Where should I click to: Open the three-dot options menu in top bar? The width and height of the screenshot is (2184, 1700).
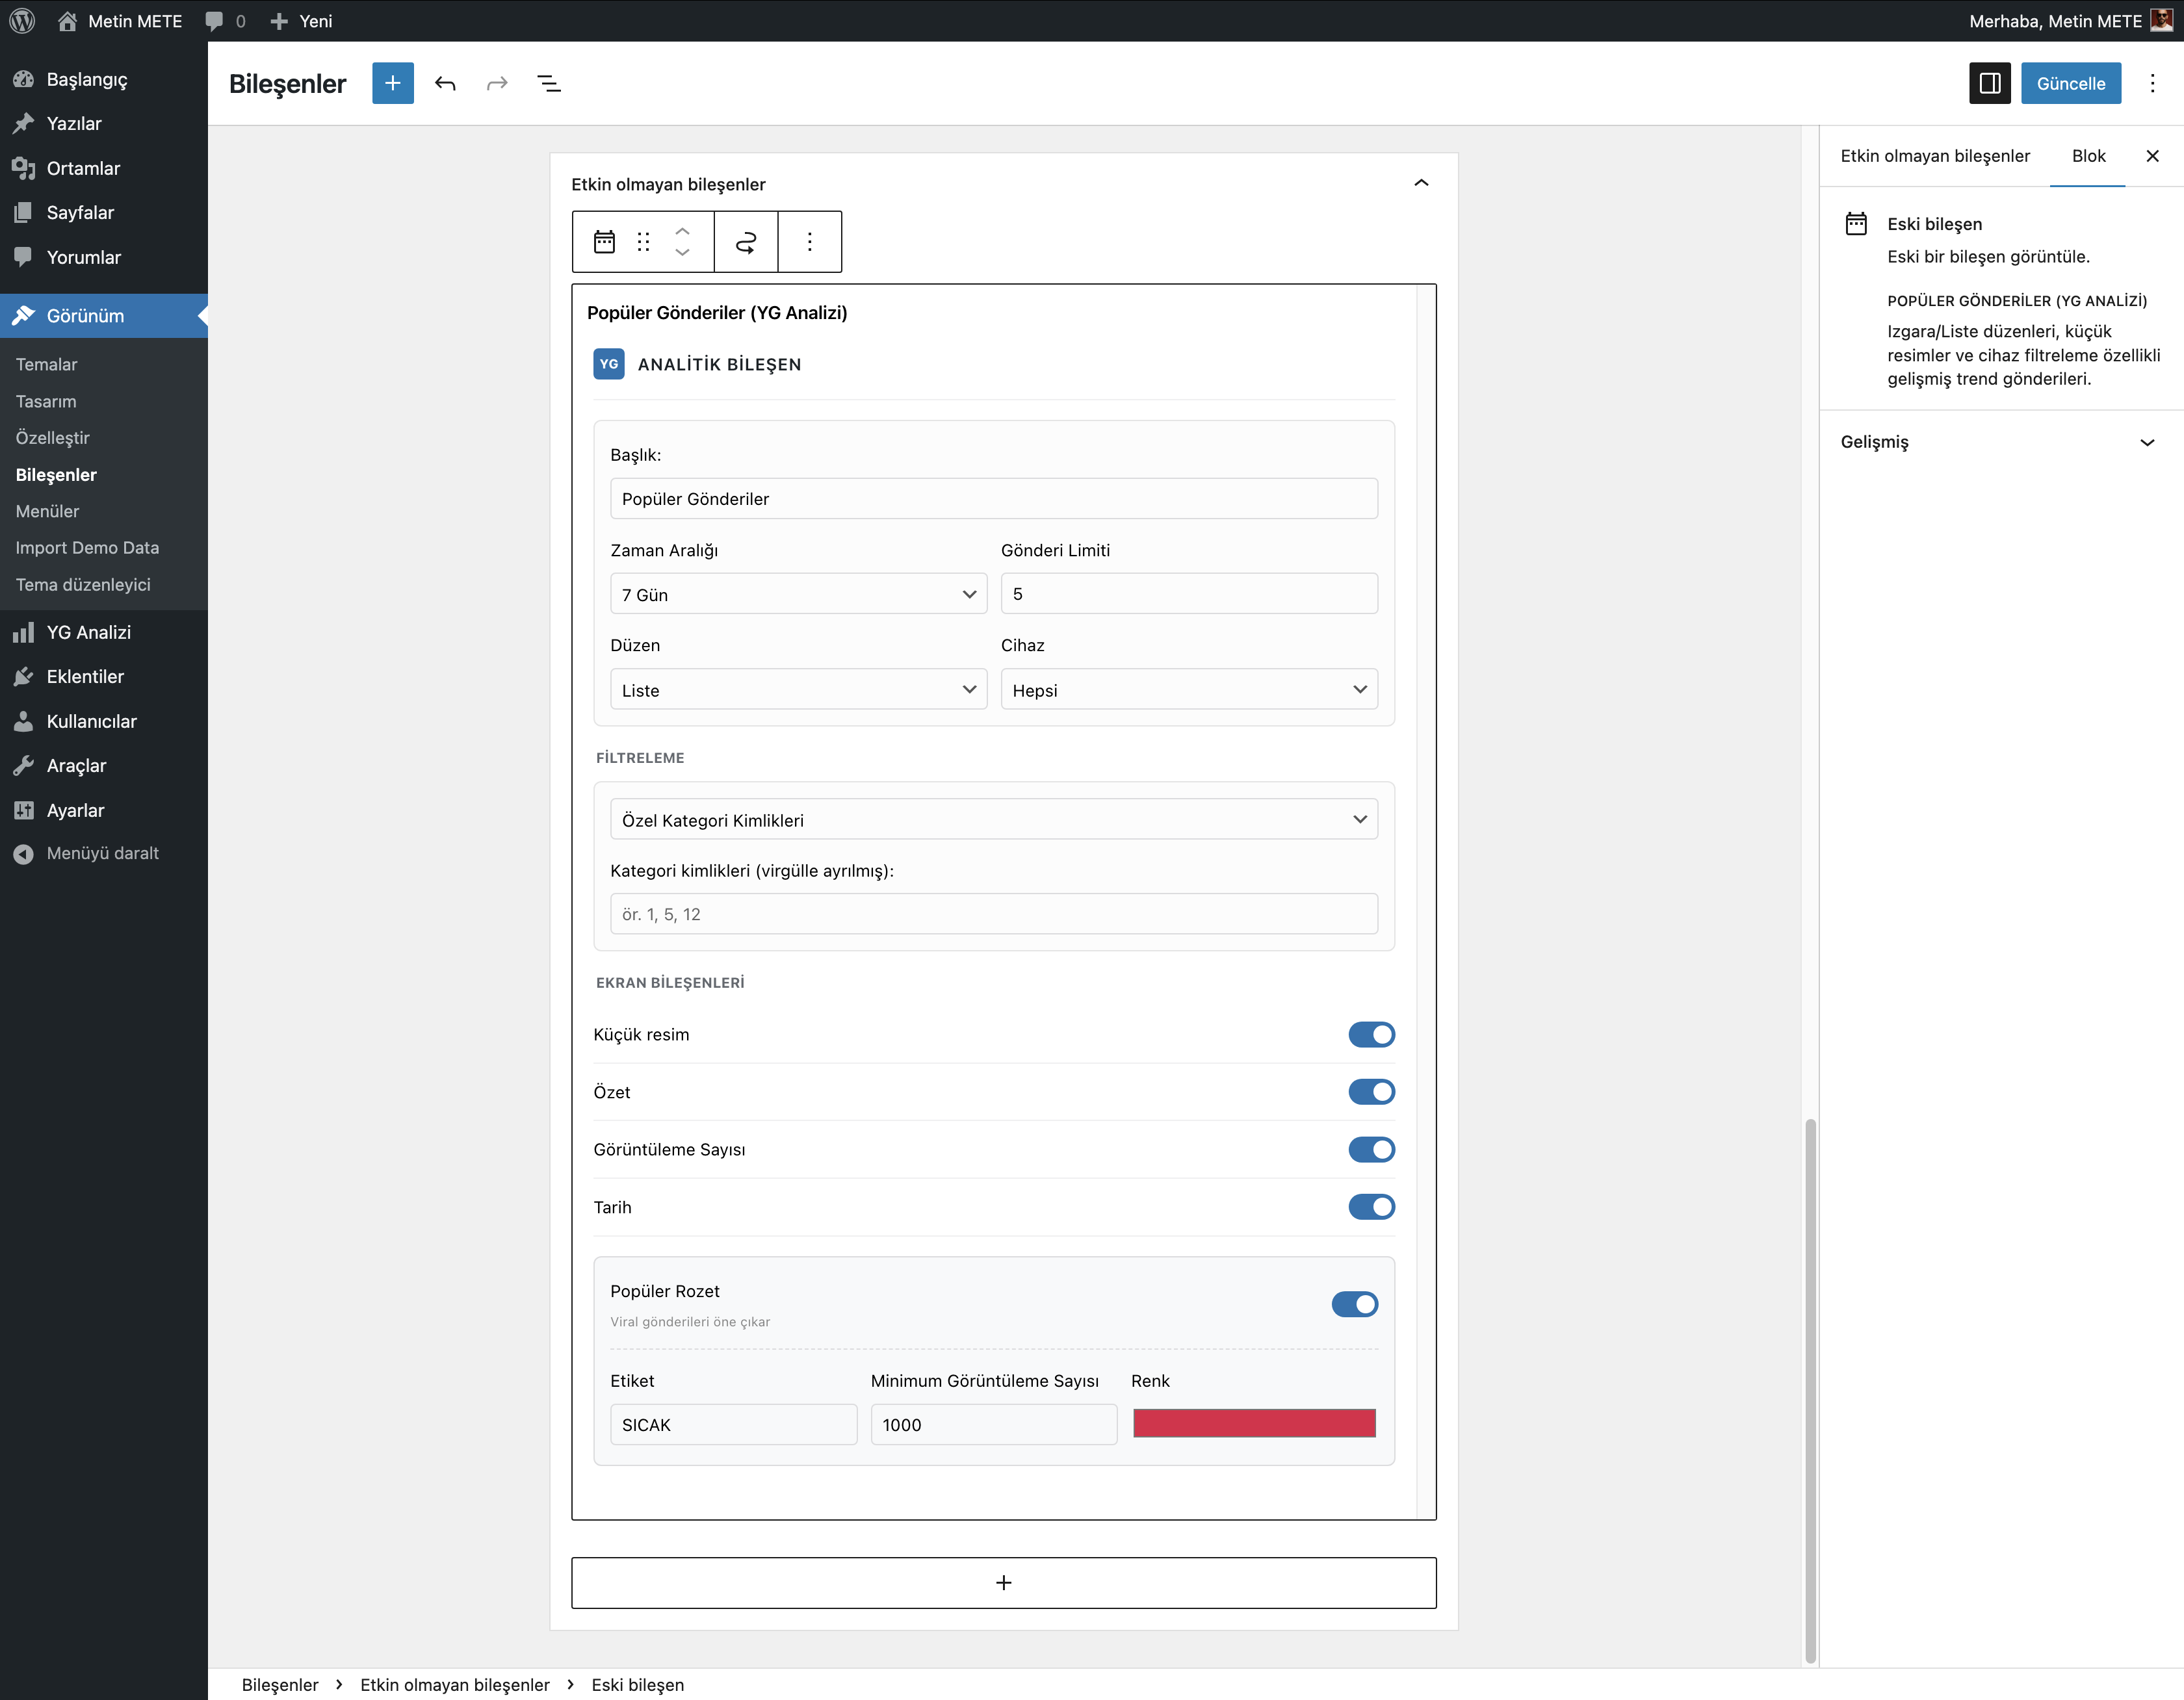coord(2152,83)
